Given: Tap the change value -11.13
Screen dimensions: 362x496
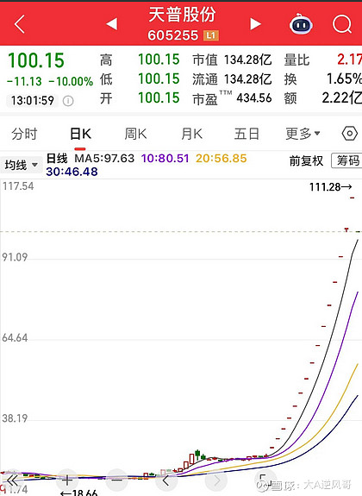Looking at the screenshot, I should click(24, 82).
